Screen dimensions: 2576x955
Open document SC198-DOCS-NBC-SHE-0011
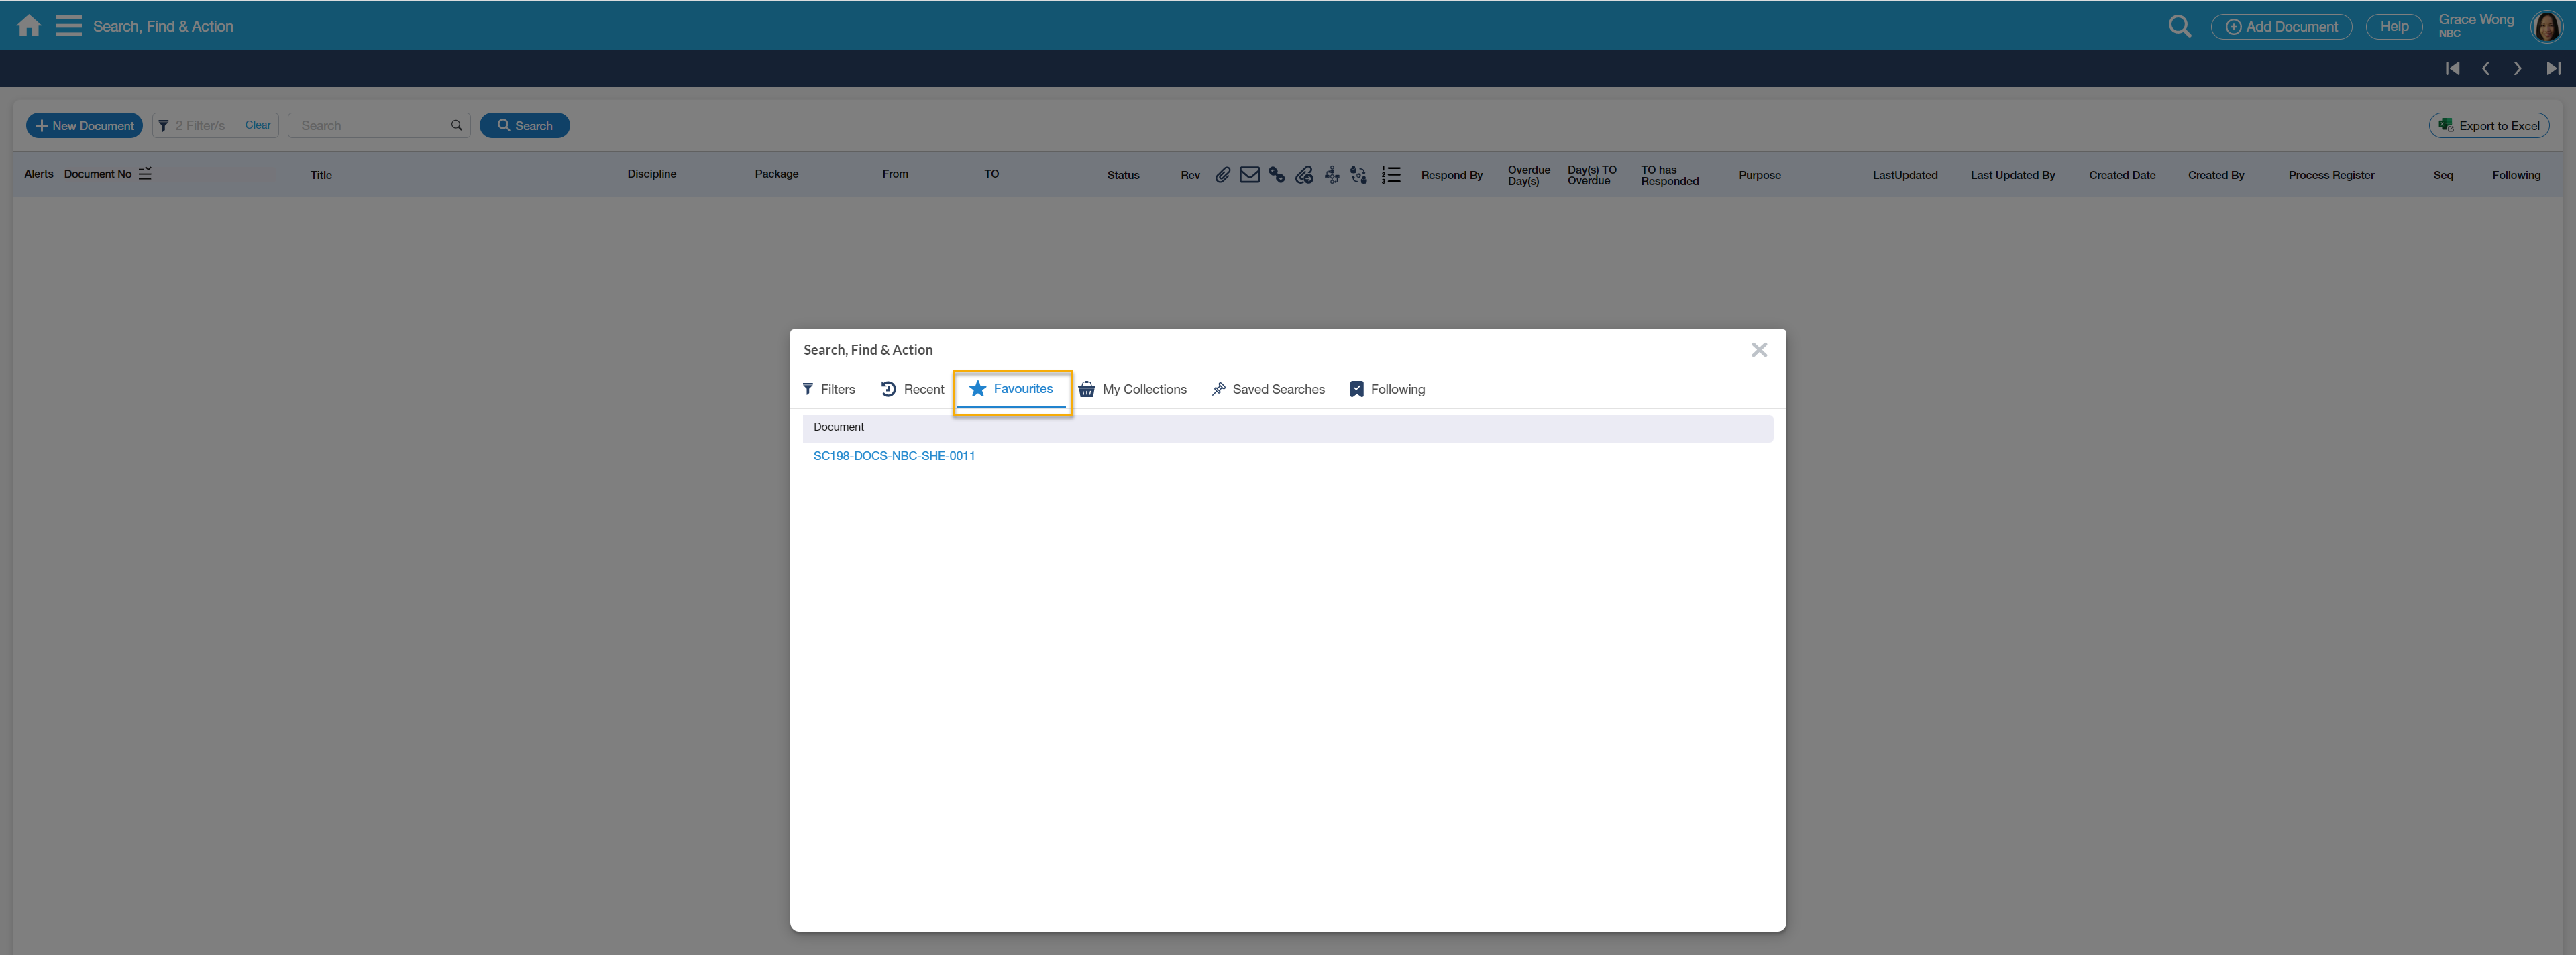tap(893, 456)
